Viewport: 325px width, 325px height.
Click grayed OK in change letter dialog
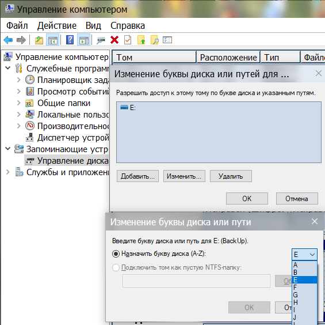pyautogui.click(x=249, y=307)
